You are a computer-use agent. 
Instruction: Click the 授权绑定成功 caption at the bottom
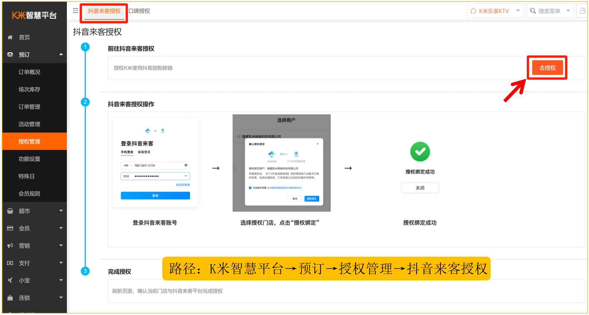coord(420,223)
